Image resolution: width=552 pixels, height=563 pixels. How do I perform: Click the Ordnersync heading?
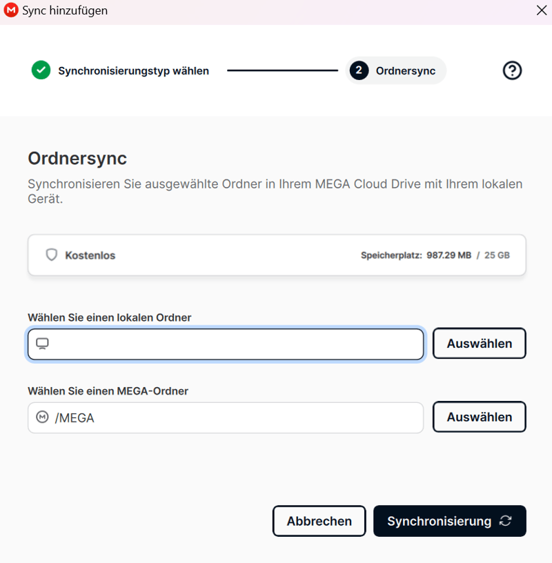77,159
